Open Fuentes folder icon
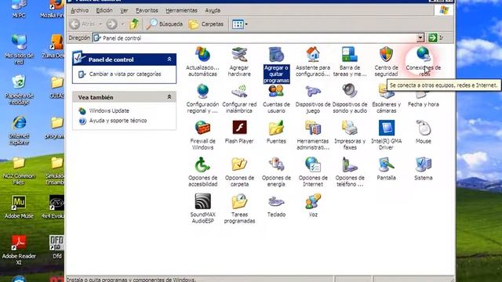This screenshot has height=282, width=502. [x=276, y=132]
